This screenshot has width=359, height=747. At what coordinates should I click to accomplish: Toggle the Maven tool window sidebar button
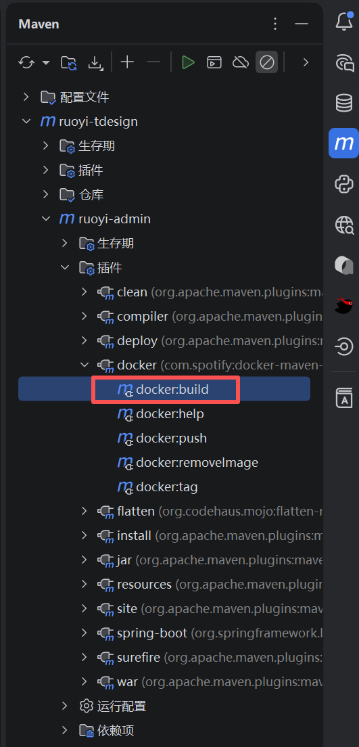343,143
